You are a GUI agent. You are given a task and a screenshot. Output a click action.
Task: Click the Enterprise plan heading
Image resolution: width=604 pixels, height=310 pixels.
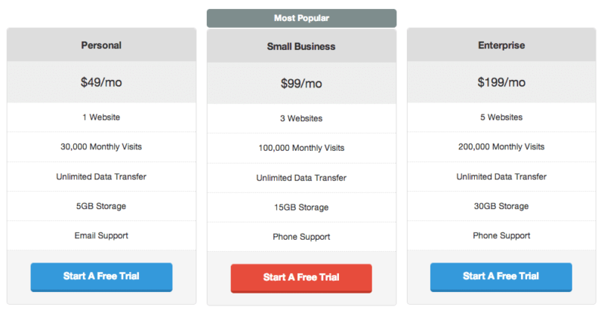(501, 45)
